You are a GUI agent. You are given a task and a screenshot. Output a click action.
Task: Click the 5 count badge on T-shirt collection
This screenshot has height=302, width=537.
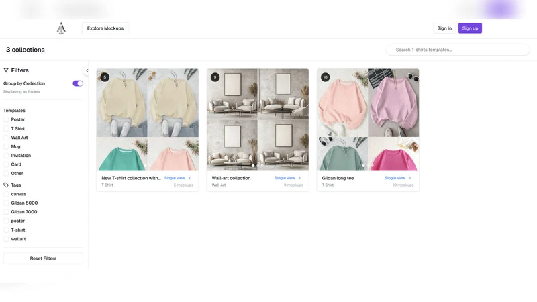pos(105,77)
